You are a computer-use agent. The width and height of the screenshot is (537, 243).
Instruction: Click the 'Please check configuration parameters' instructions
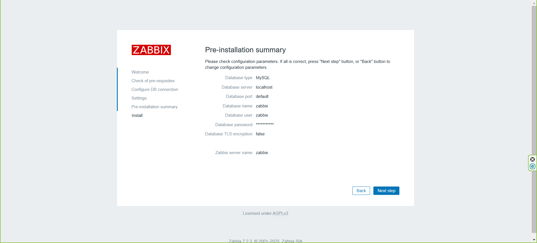(298, 64)
